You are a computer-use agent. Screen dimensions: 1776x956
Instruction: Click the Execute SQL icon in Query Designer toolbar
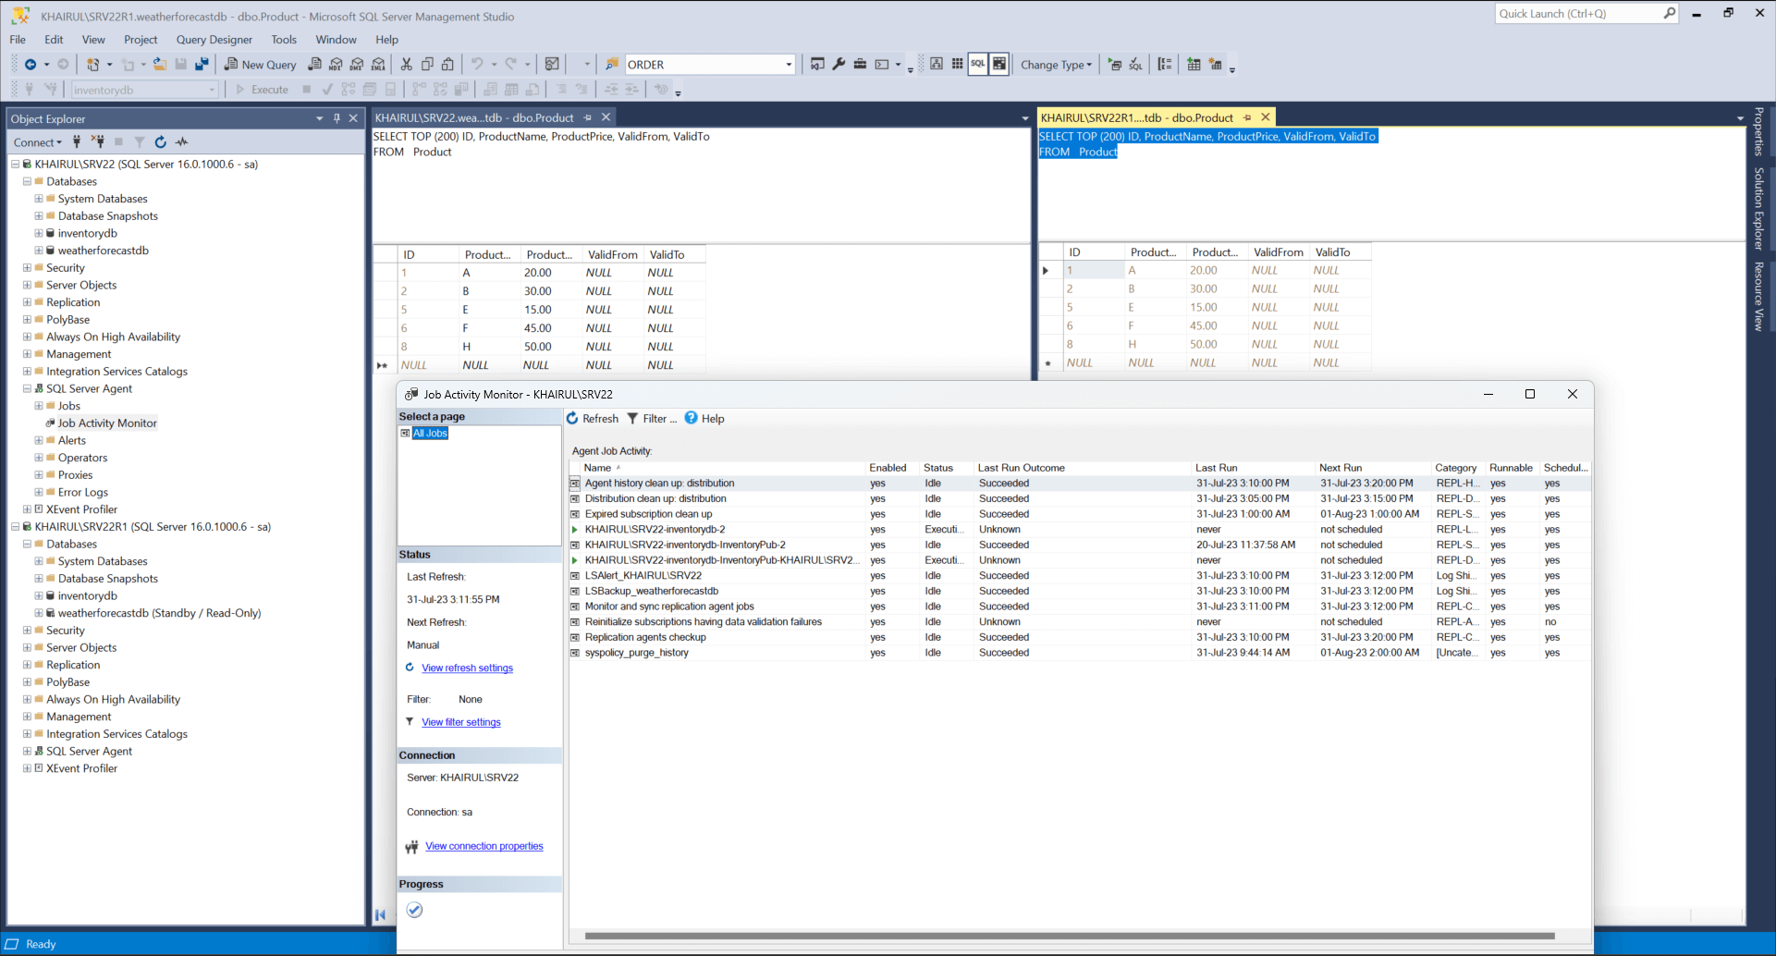tap(1114, 65)
